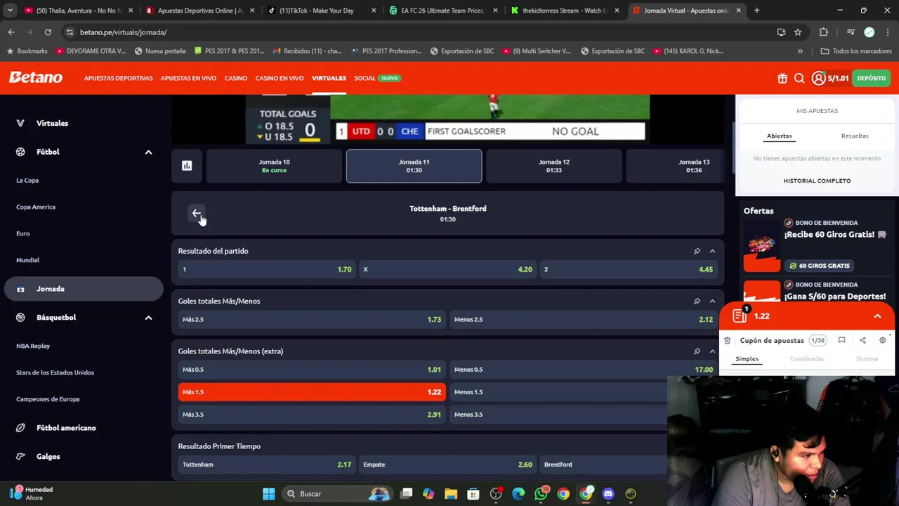
Task: Open WhatsApp from the taskbar
Action: click(x=541, y=493)
